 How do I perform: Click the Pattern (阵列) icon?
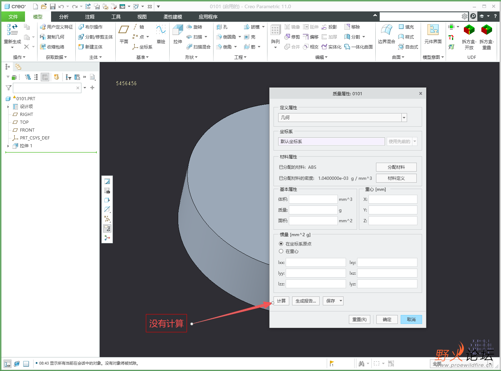[x=275, y=31]
